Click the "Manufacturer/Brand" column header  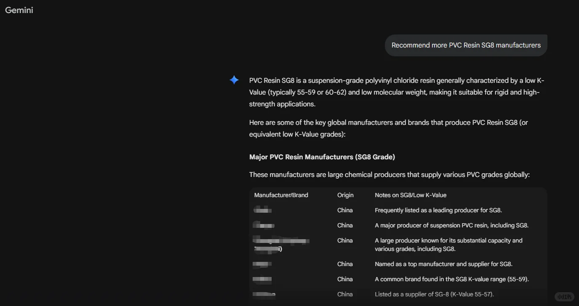coord(281,195)
